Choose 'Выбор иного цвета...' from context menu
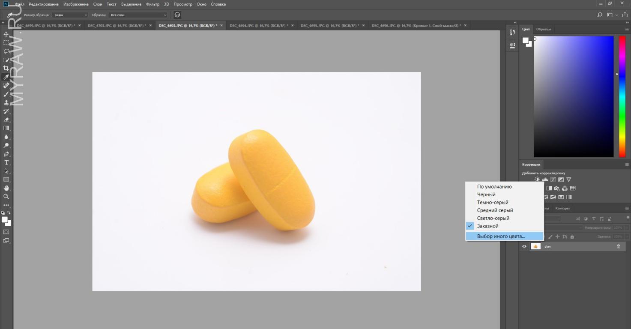Viewport: 631px width, 329px height. click(x=501, y=236)
